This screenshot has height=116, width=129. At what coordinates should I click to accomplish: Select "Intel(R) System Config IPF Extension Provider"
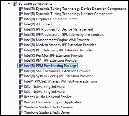[x=58, y=76]
